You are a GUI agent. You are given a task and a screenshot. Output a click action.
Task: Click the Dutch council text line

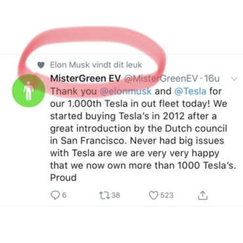point(139,129)
